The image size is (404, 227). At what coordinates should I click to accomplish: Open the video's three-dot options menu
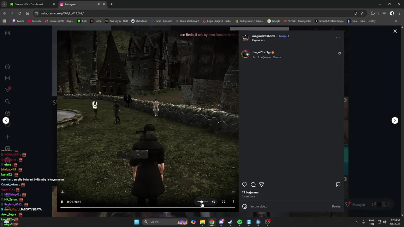234,202
